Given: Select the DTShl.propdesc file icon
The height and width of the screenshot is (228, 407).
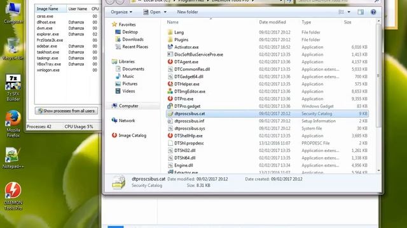Looking at the screenshot, I should pos(170,143).
